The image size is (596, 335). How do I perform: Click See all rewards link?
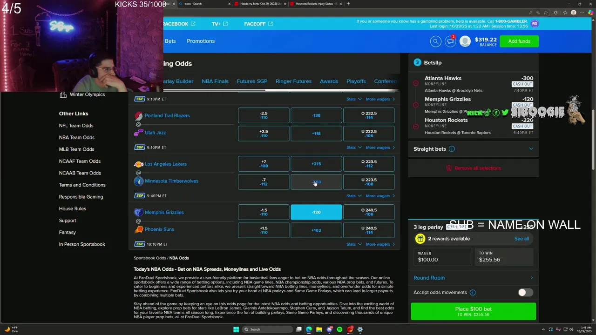[x=521, y=239]
